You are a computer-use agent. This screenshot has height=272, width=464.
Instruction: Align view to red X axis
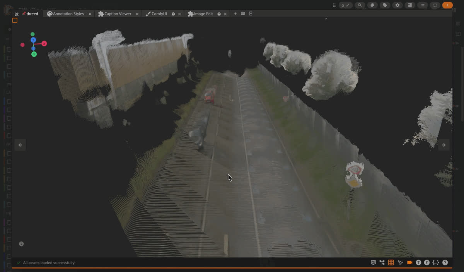pyautogui.click(x=44, y=44)
